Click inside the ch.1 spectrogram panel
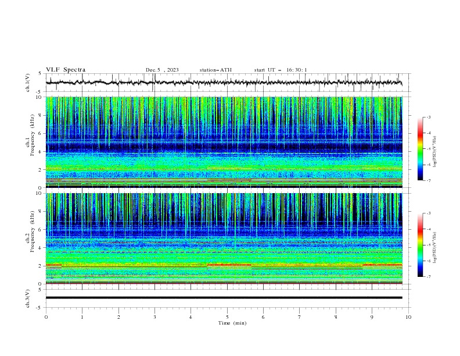 coord(224,142)
